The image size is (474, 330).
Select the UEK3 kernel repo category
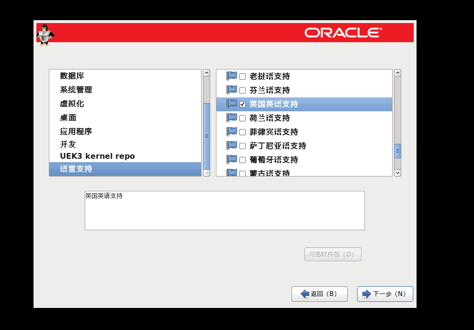tap(97, 156)
